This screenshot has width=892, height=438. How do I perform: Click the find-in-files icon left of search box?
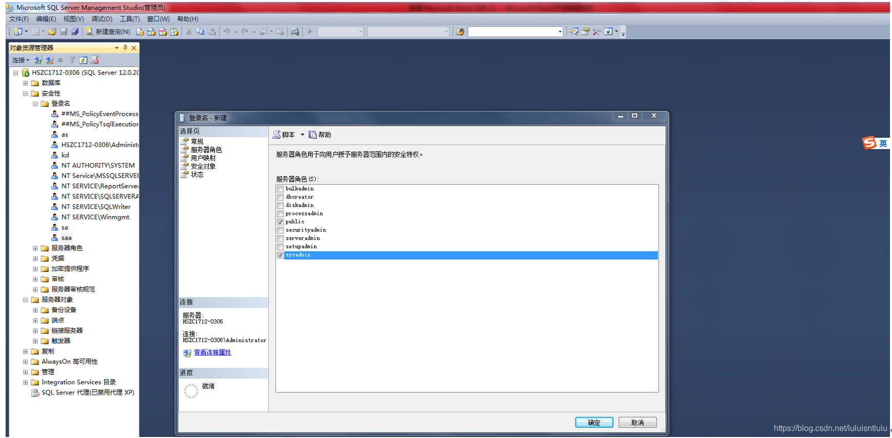460,32
